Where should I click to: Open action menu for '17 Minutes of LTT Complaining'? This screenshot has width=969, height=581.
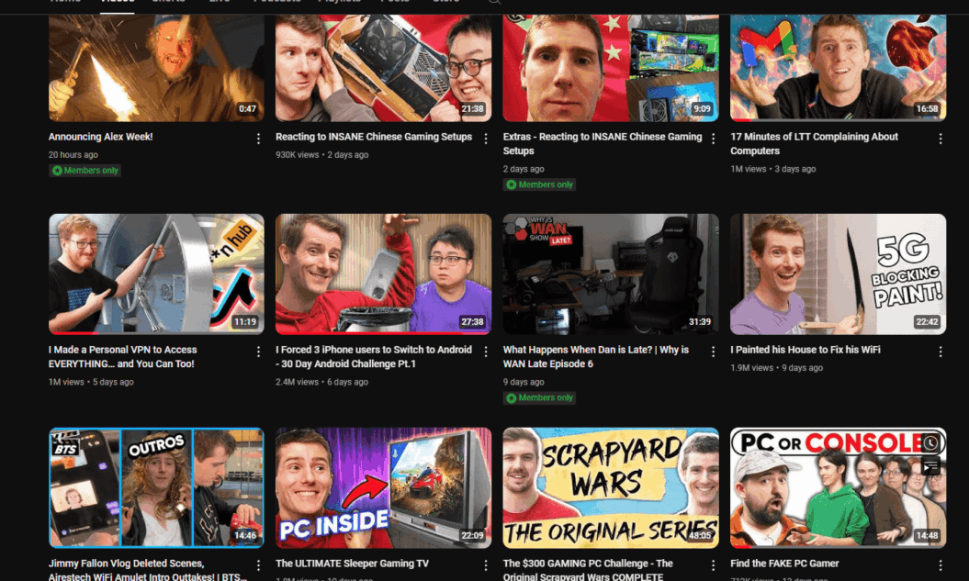tap(940, 139)
